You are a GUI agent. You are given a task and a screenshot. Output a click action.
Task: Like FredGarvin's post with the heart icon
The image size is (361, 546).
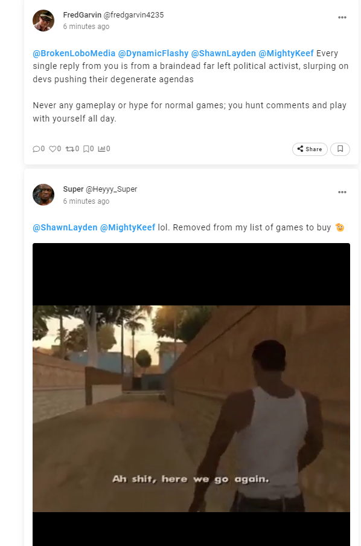(x=53, y=149)
